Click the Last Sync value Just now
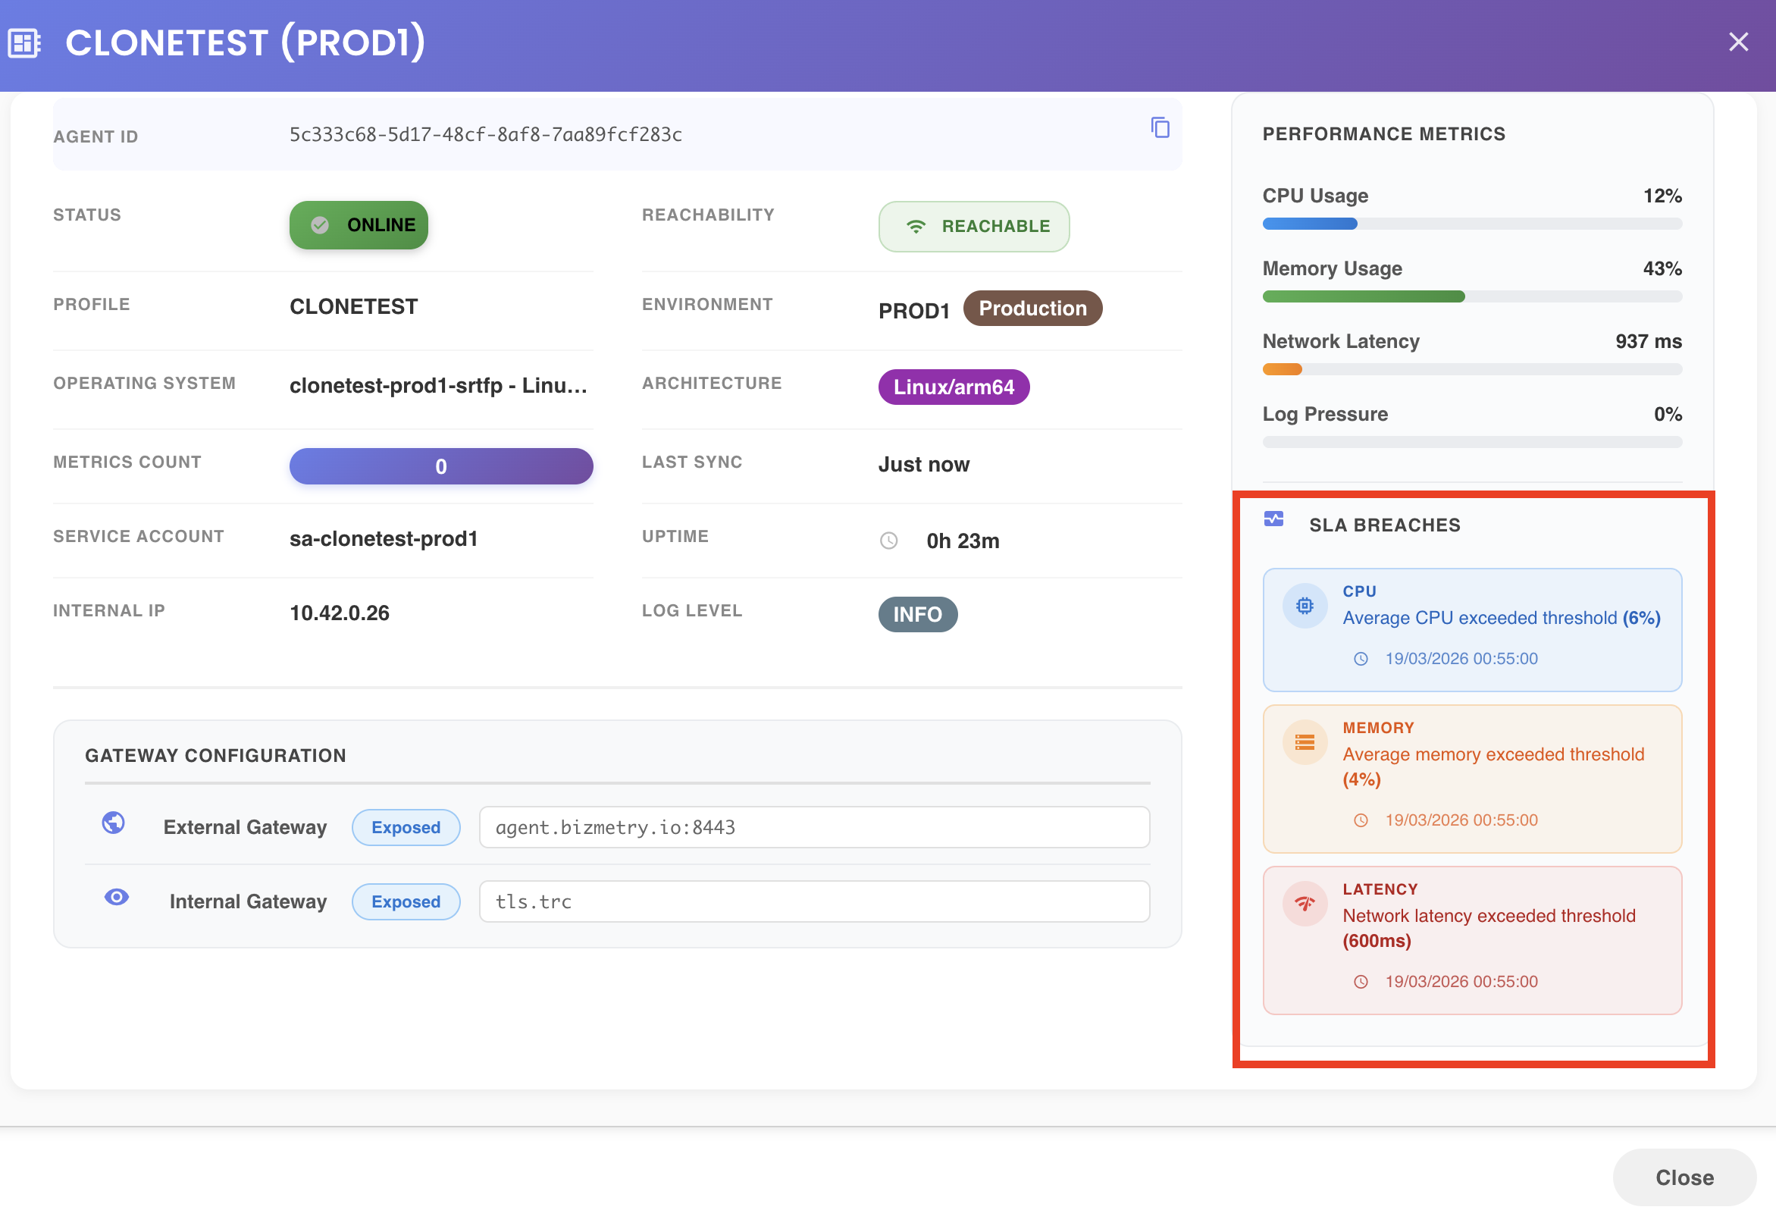Screen dimensions: 1776x1210 pyautogui.click(x=924, y=465)
